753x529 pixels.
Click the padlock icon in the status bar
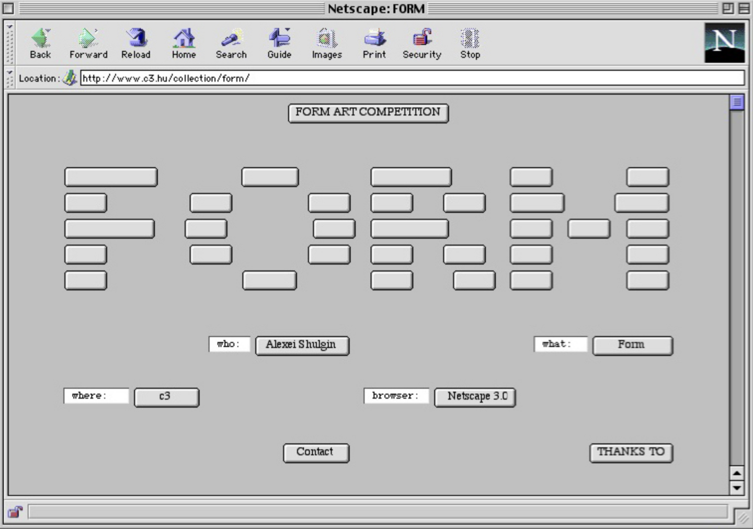(15, 512)
